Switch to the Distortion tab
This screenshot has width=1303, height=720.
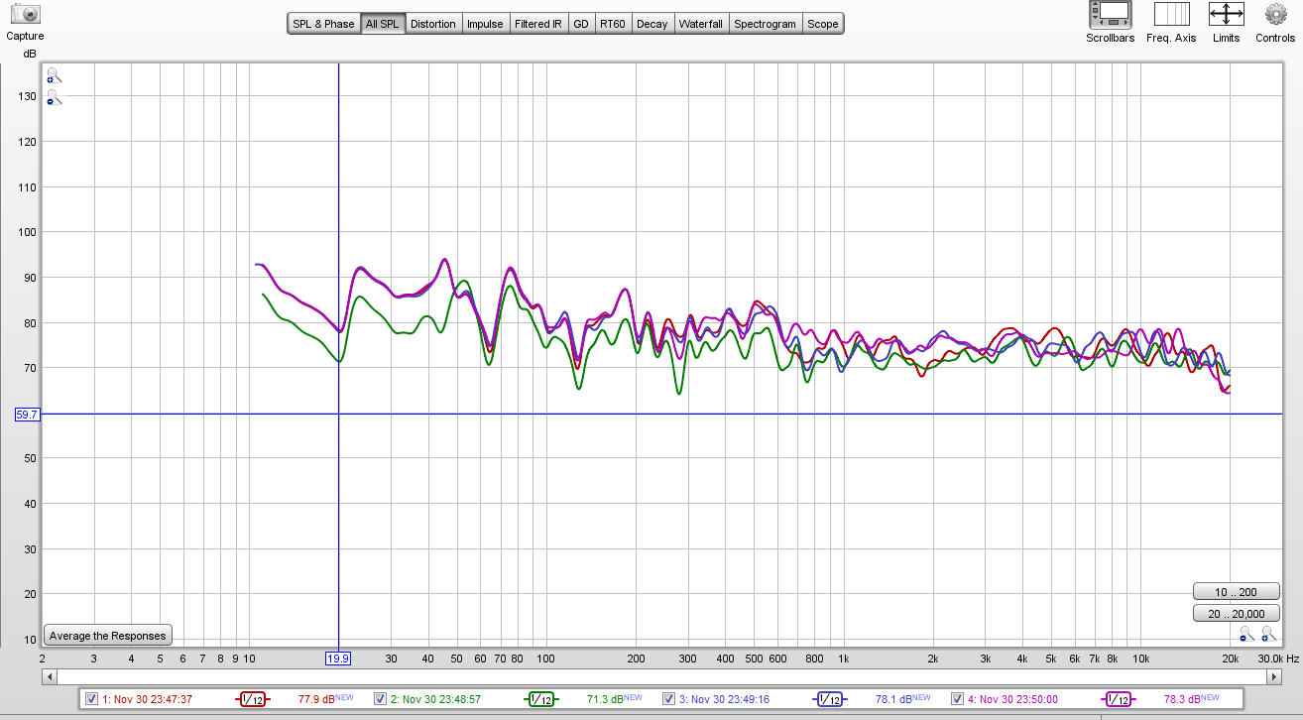click(x=433, y=24)
